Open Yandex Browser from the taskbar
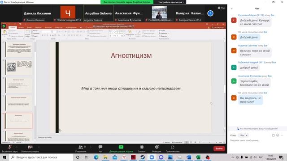Image resolution: width=287 pixels, height=161 pixels. (x=124, y=157)
